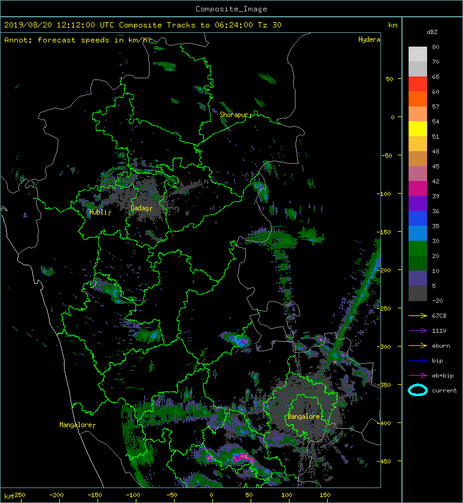Click the -200 tick on horizontal axis

coord(56,495)
